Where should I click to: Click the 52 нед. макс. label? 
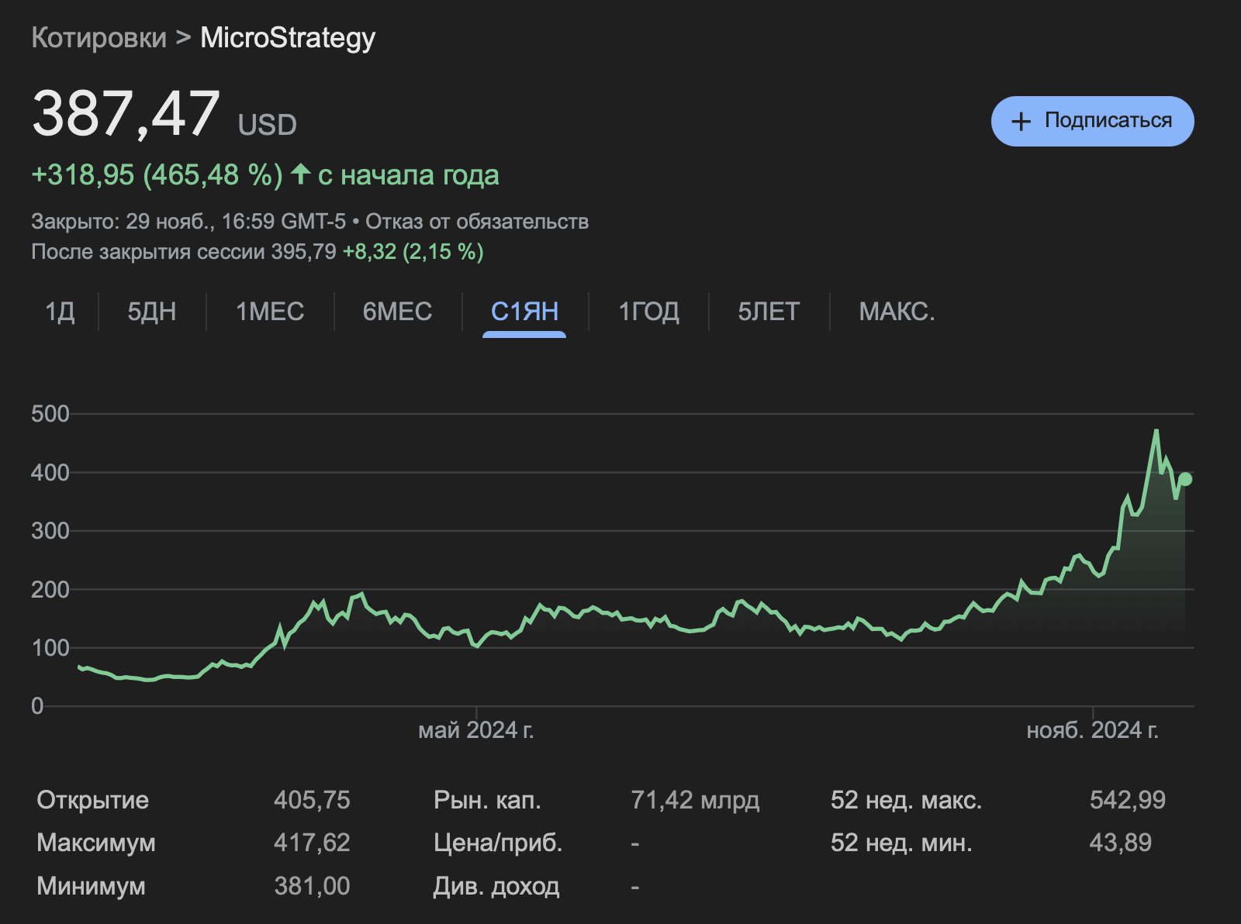pos(906,800)
